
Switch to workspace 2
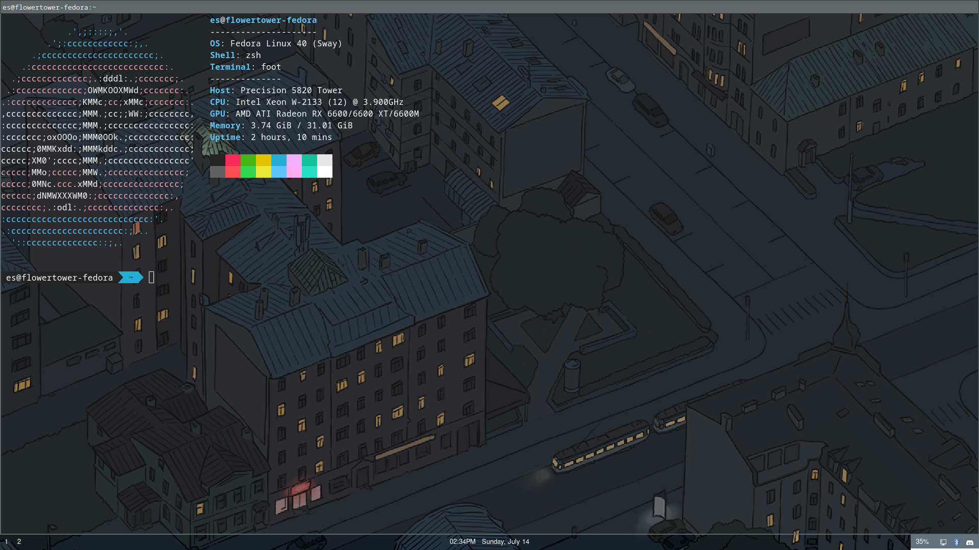coord(19,542)
